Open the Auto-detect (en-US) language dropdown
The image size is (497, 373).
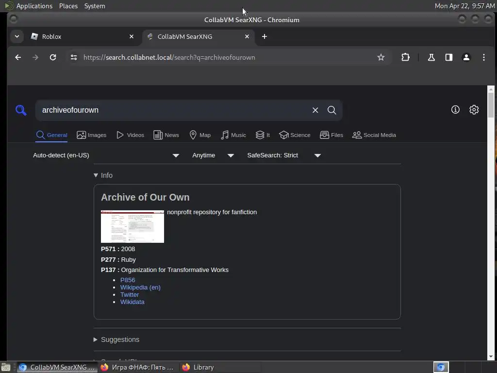pos(106,155)
